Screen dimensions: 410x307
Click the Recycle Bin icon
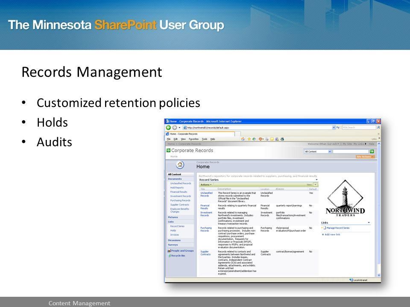point(169,255)
